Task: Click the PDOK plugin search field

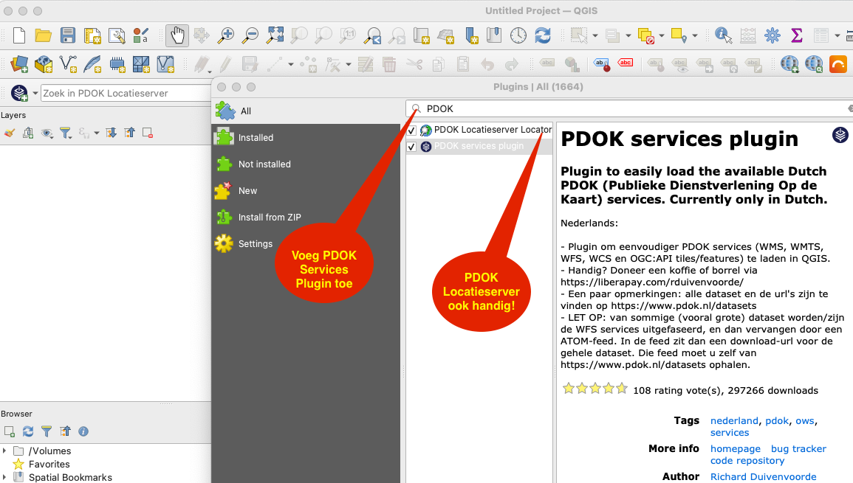Action: click(629, 108)
